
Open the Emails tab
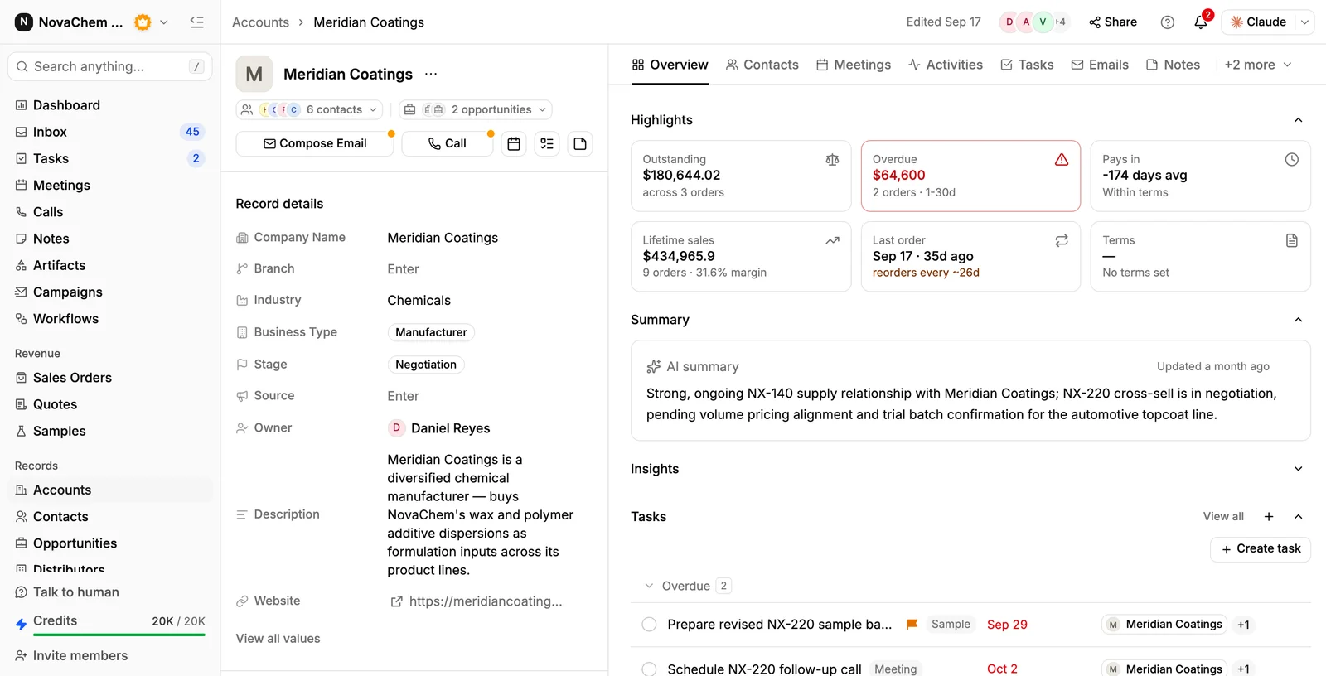pyautogui.click(x=1099, y=65)
